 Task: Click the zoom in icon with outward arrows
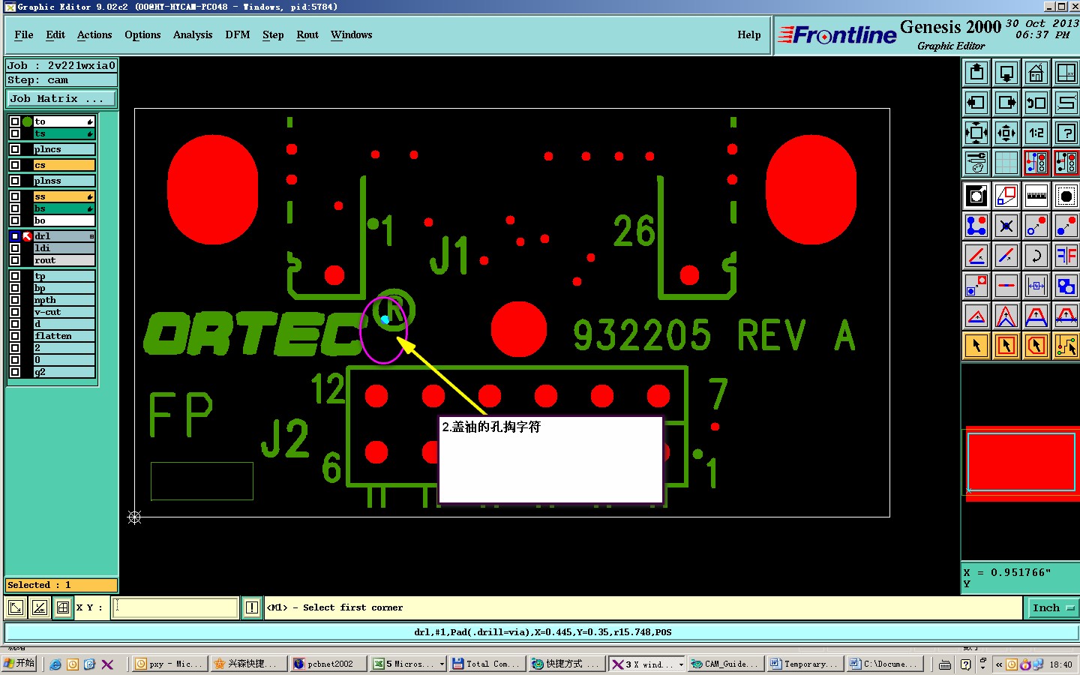pos(976,133)
